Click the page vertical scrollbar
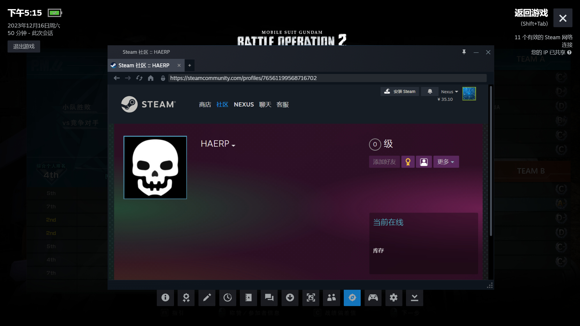The image size is (580, 326). click(491, 161)
